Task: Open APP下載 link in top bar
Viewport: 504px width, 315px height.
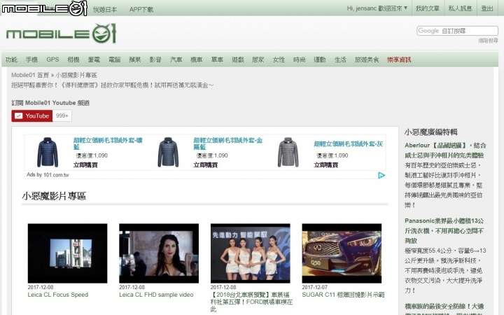Action: point(141,9)
